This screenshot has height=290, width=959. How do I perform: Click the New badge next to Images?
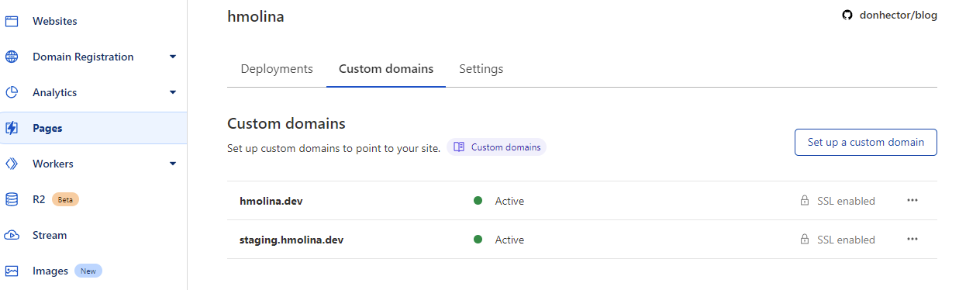click(88, 271)
